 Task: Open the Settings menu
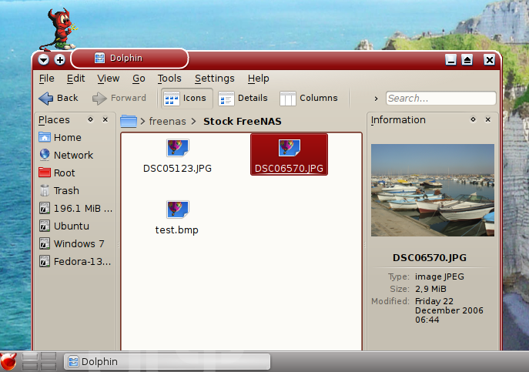[x=214, y=79]
